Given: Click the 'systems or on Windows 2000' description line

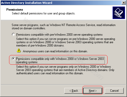Looking at the screenshot, I should [x=65, y=42].
